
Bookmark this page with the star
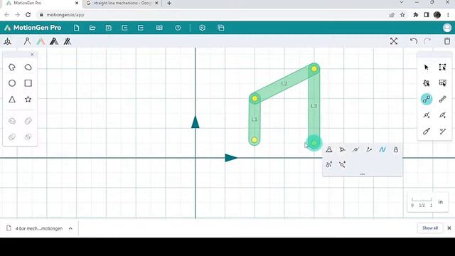click(x=402, y=14)
